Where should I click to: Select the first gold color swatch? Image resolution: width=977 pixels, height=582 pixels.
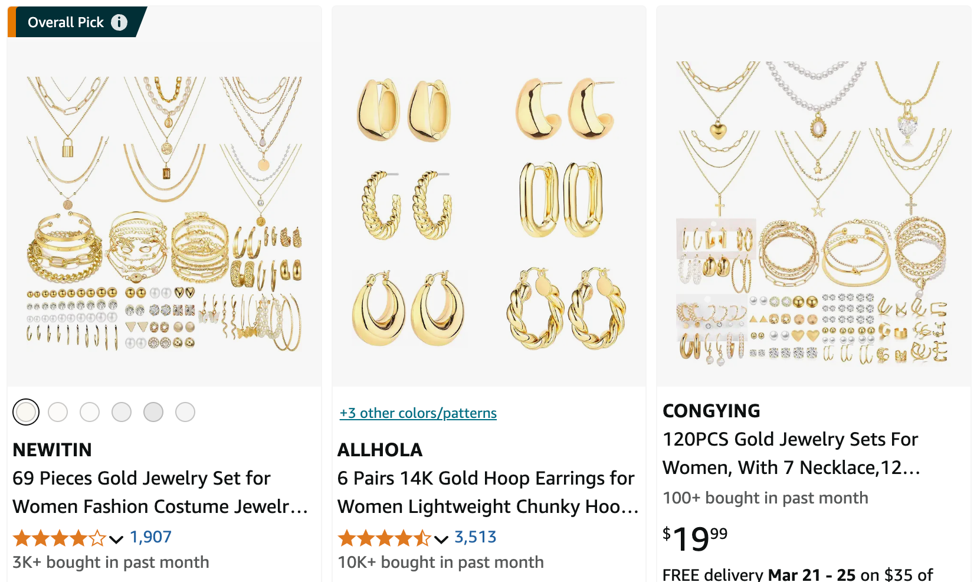25,411
